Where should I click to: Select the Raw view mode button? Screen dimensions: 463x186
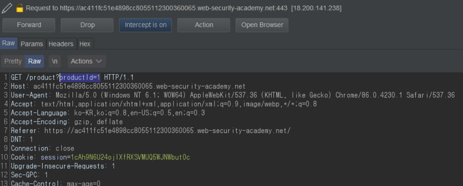pyautogui.click(x=35, y=61)
